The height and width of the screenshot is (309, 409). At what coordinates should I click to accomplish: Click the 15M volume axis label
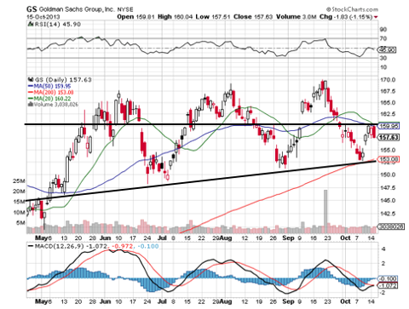(19, 202)
